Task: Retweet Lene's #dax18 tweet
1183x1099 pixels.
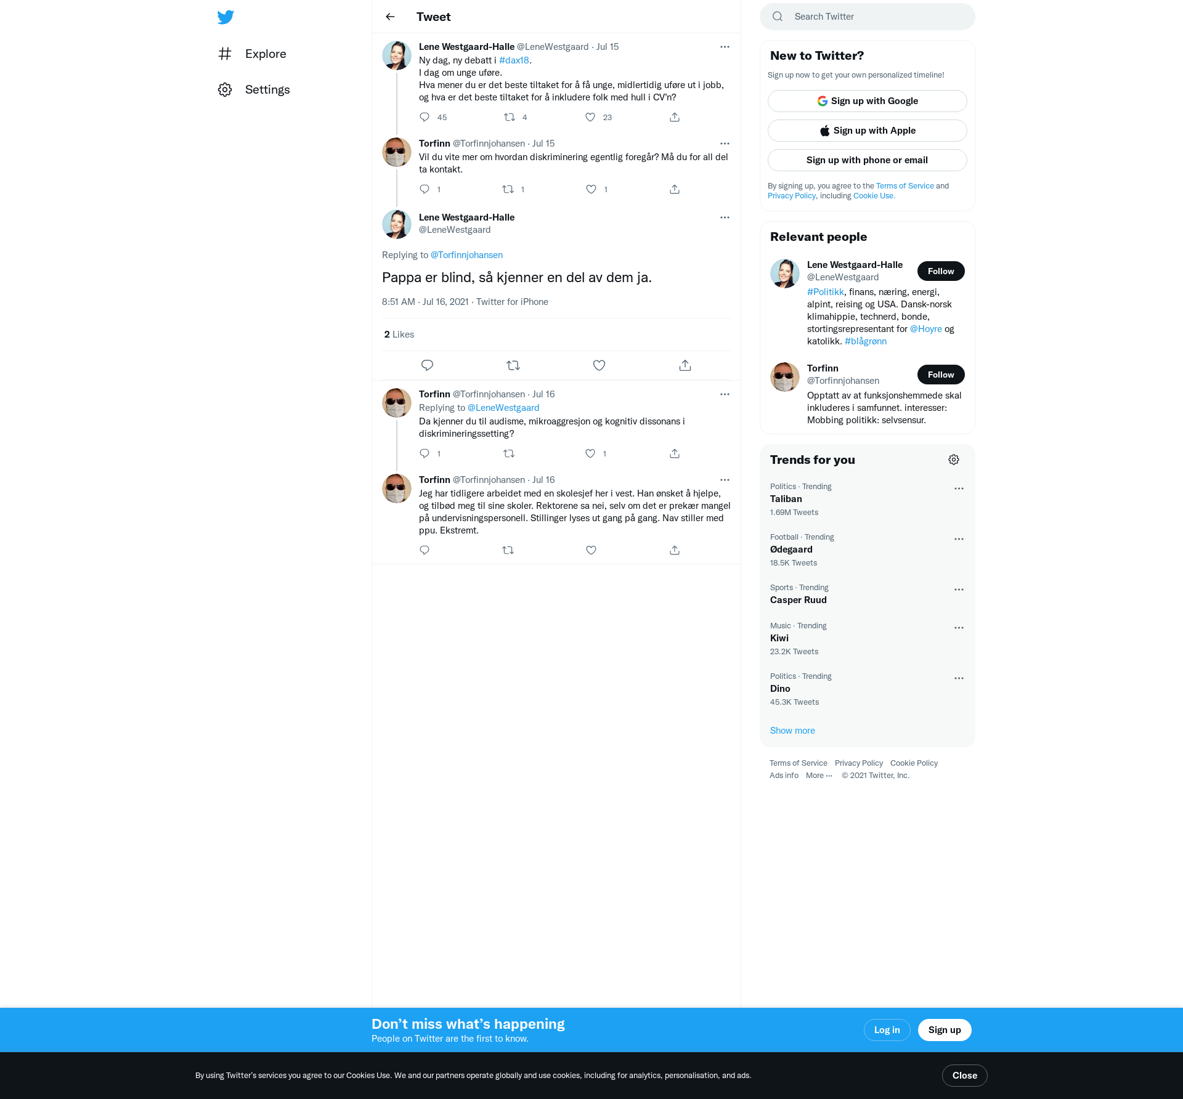Action: coord(510,117)
